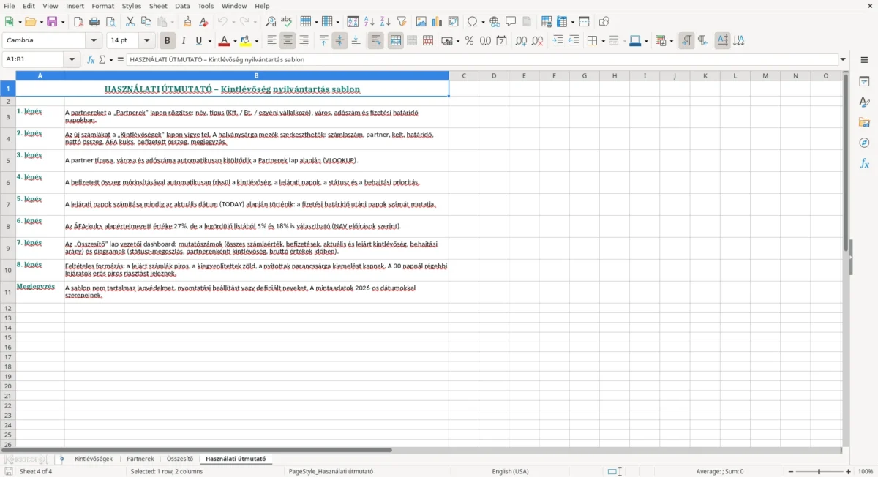Open Find and Replace tool
Screen dimensions: 878x477
[271, 22]
